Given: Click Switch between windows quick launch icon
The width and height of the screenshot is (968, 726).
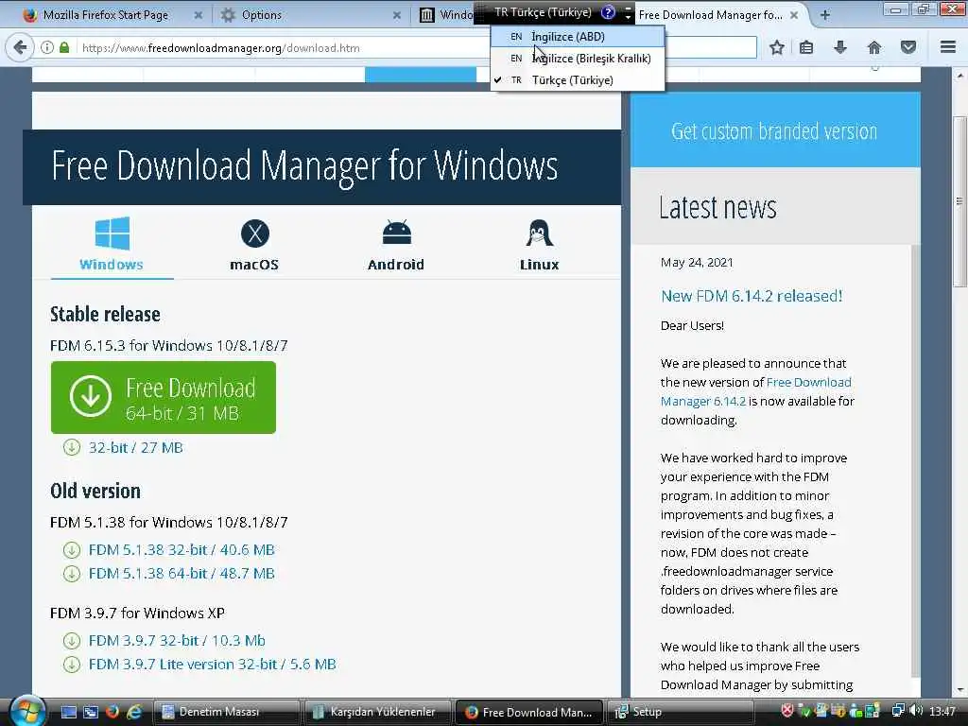Looking at the screenshot, I should point(91,712).
